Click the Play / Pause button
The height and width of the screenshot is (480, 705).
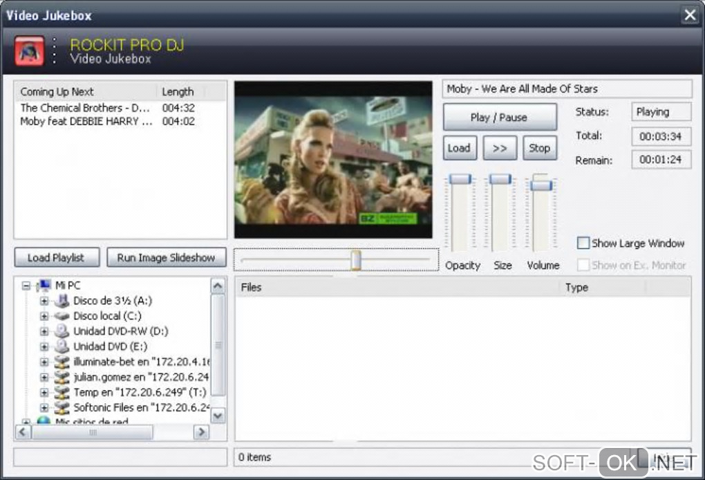point(500,118)
